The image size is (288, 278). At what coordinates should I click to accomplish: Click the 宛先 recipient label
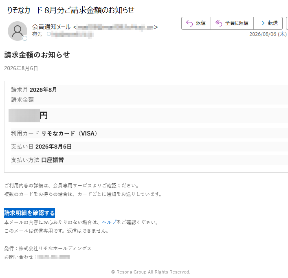tap(37, 34)
